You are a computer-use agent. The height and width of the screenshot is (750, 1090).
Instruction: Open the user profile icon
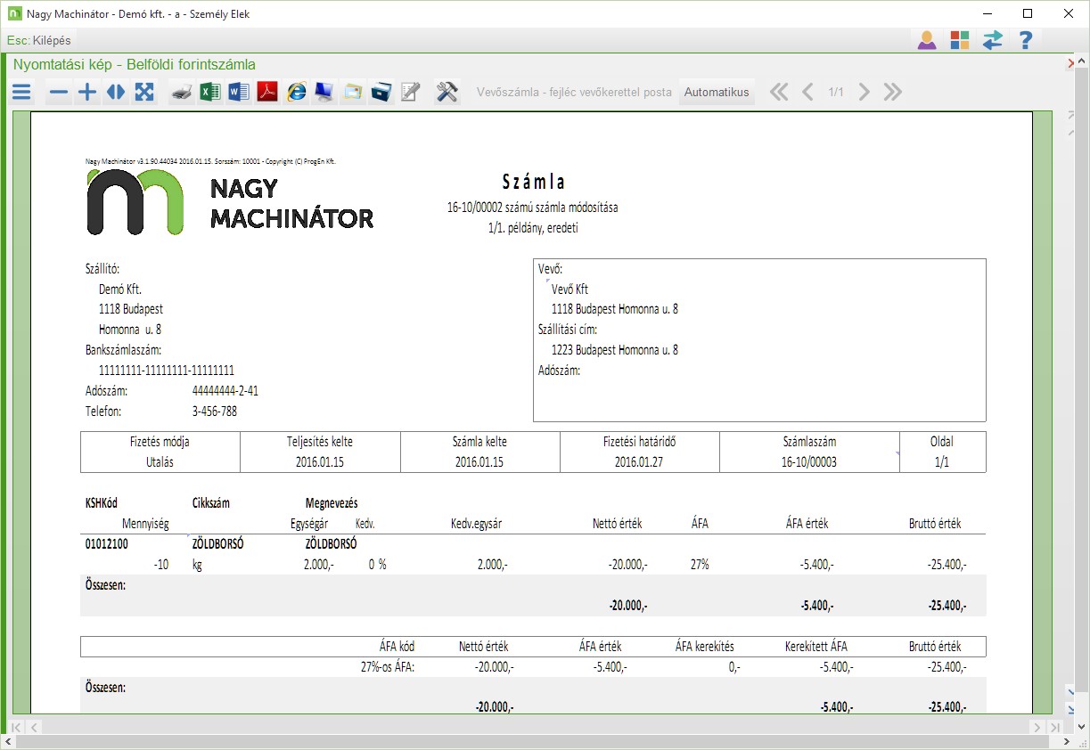point(927,41)
